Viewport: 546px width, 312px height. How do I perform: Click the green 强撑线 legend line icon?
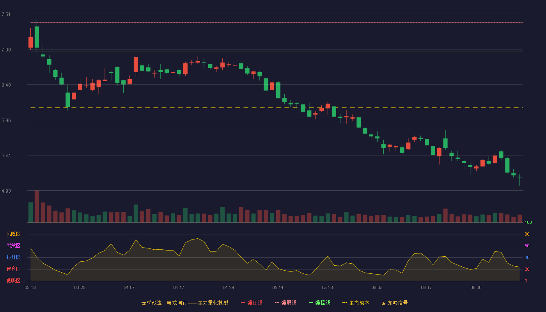(311, 303)
